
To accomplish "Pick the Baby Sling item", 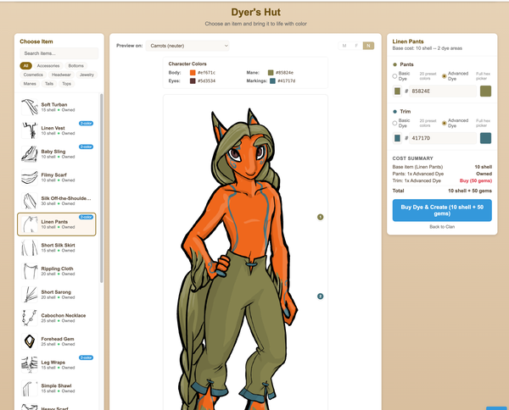I will point(56,153).
